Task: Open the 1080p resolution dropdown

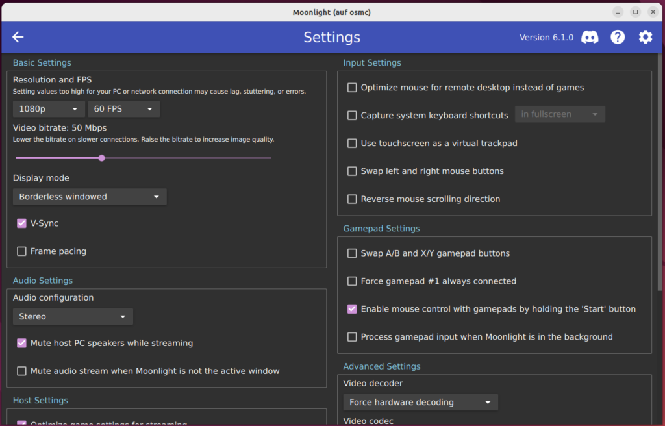Action: pyautogui.click(x=49, y=109)
